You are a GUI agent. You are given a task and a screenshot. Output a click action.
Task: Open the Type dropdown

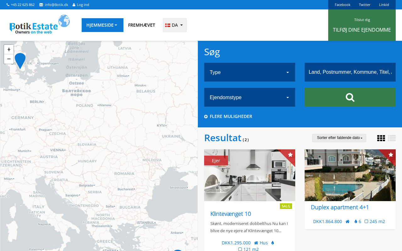249,72
